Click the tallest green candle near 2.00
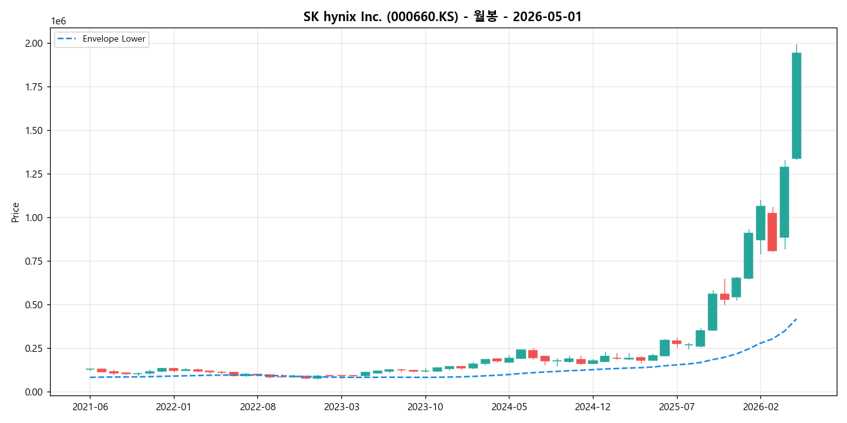Viewport: 847px width, 423px height. (796, 106)
